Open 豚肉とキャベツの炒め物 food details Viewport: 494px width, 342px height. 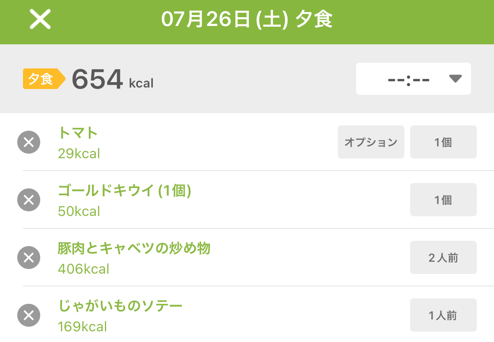tap(134, 248)
